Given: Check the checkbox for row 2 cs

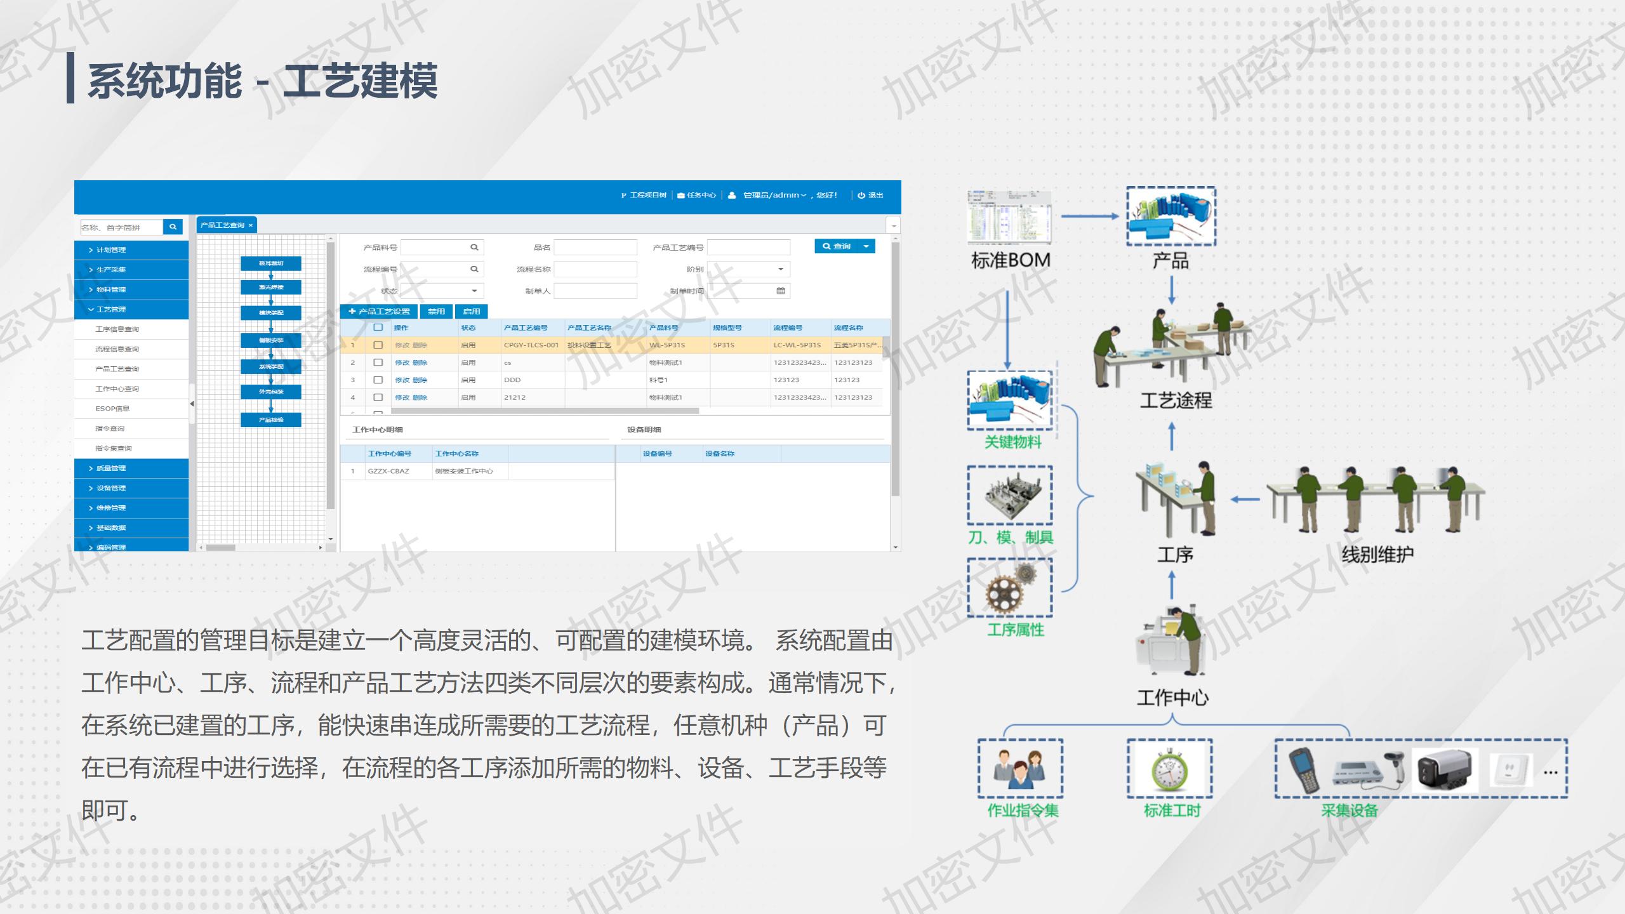Looking at the screenshot, I should coord(378,362).
